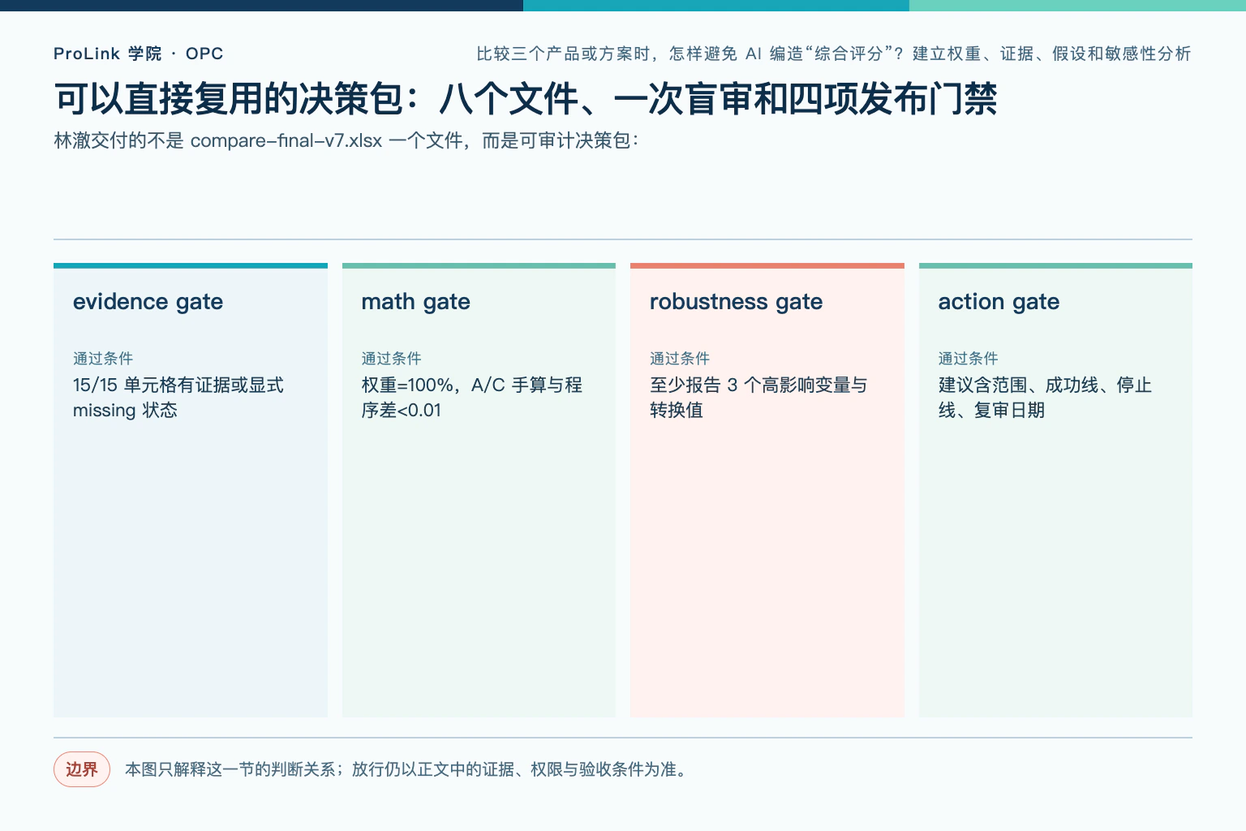The image size is (1246, 831).
Task: Click the footer note 本图只解释这一节的判断关系
Action: click(407, 769)
